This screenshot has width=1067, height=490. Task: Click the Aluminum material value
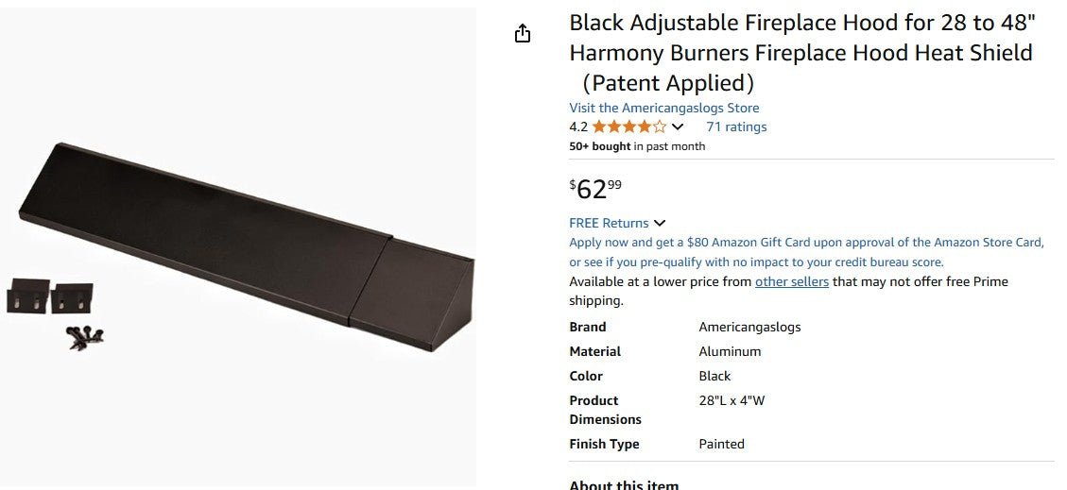coord(730,351)
